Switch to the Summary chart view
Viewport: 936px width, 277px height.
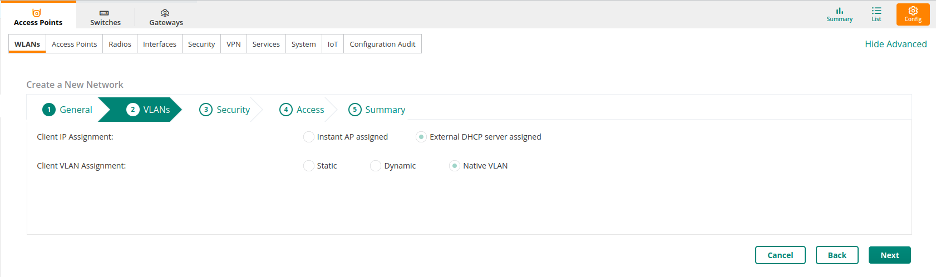[839, 11]
